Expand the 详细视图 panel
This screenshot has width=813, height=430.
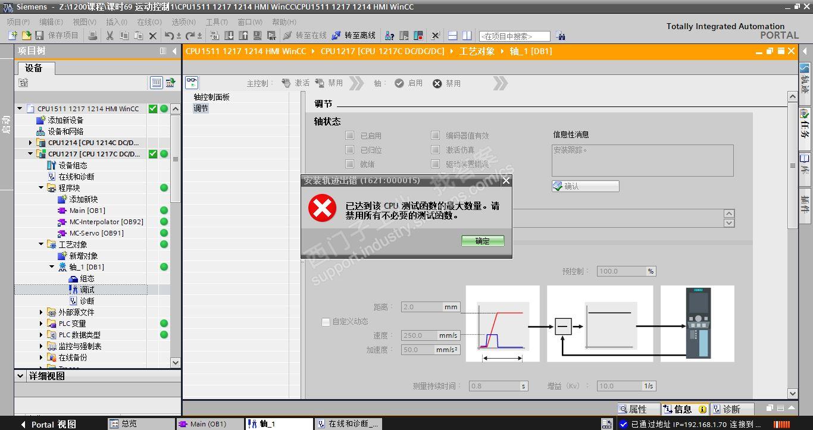(x=21, y=376)
